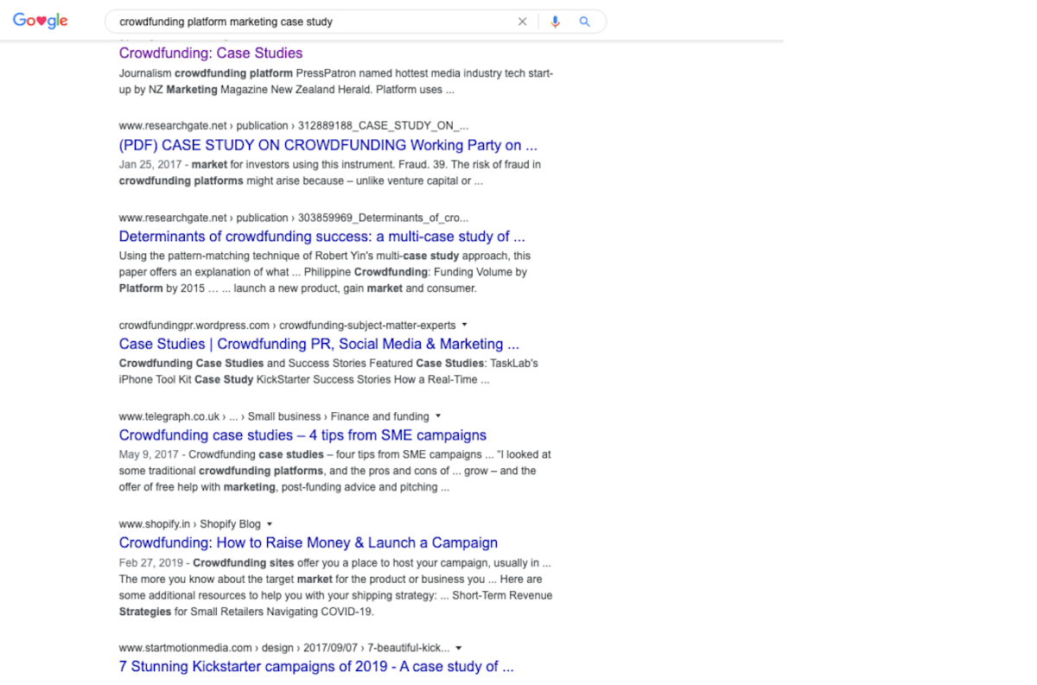Click the magnifying glass search icon
1037x685 pixels.
coord(584,21)
